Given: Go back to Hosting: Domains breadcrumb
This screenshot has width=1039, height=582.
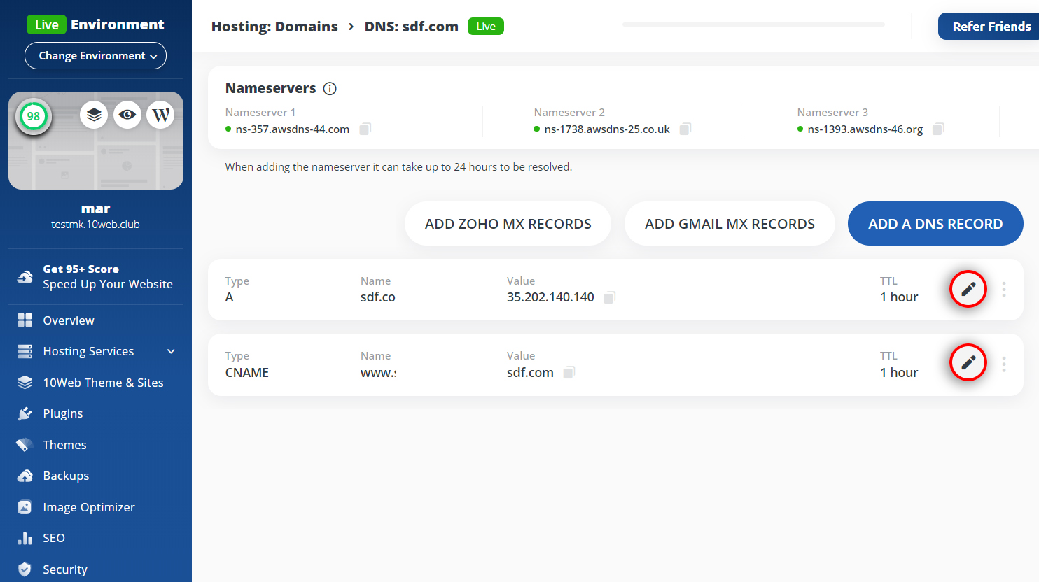Looking at the screenshot, I should point(274,27).
